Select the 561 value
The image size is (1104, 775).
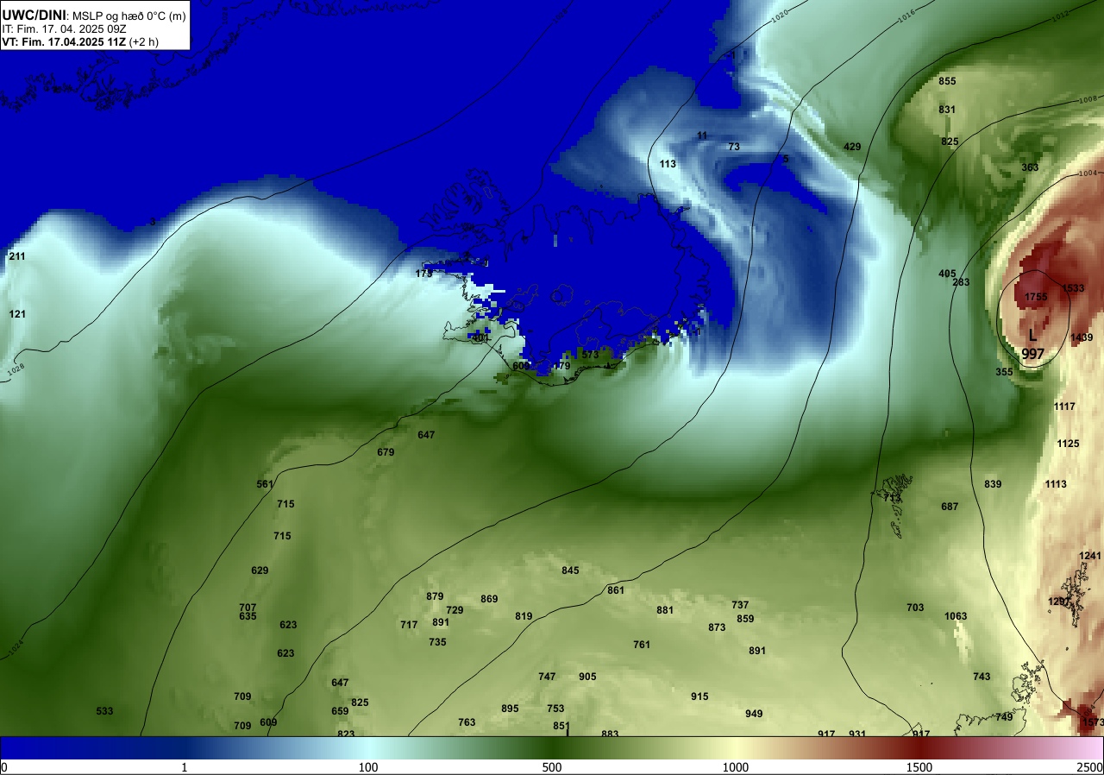click(x=265, y=484)
